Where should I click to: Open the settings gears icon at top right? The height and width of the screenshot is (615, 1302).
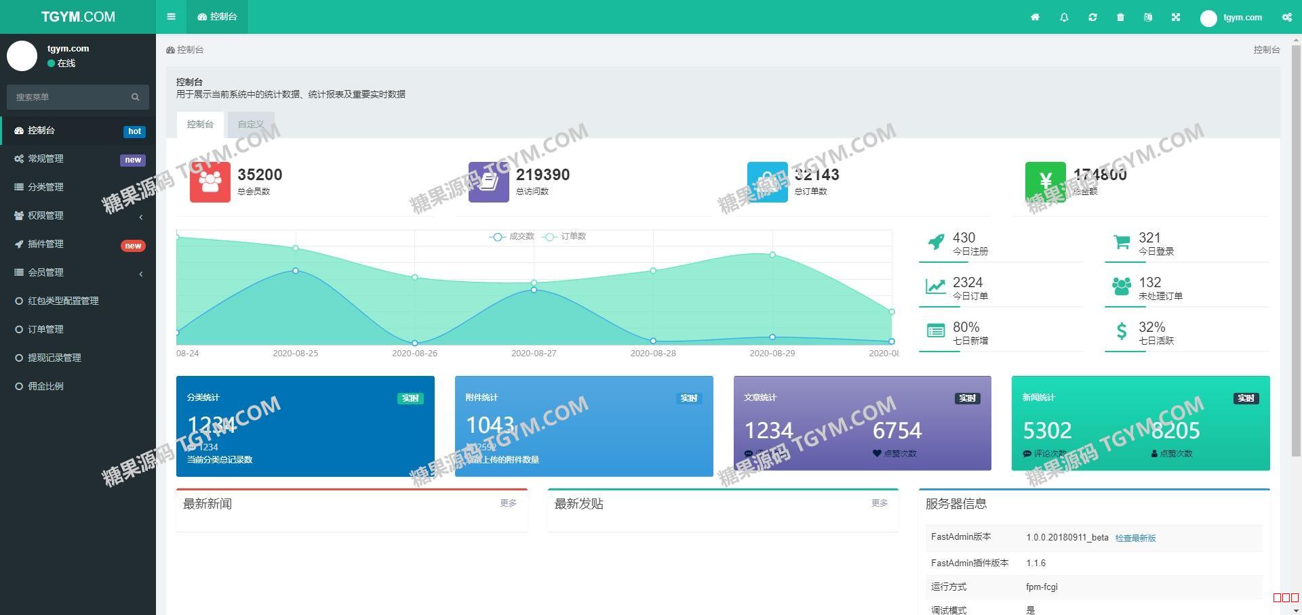pyautogui.click(x=1286, y=18)
